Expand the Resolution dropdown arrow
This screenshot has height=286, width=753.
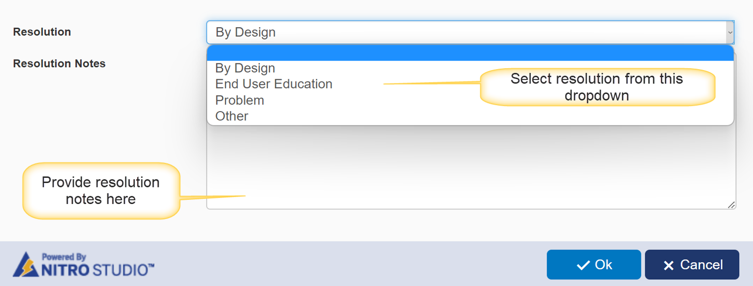pos(730,32)
